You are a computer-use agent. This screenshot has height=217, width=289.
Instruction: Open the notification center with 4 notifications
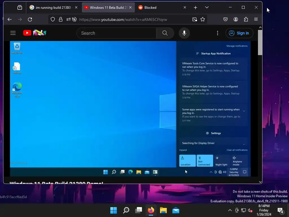coord(280,210)
